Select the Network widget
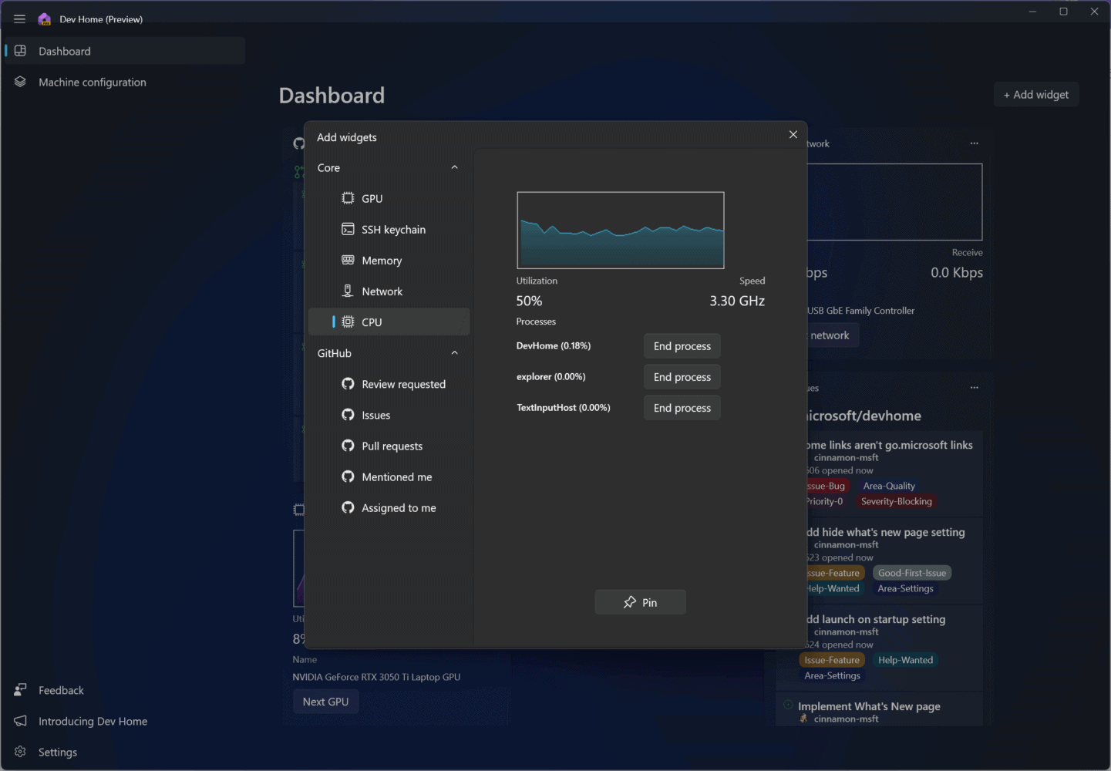This screenshot has height=771, width=1111. pos(389,291)
